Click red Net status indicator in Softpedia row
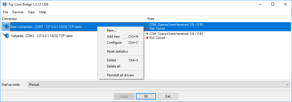This screenshot has height=102, width=292. coord(147,38)
